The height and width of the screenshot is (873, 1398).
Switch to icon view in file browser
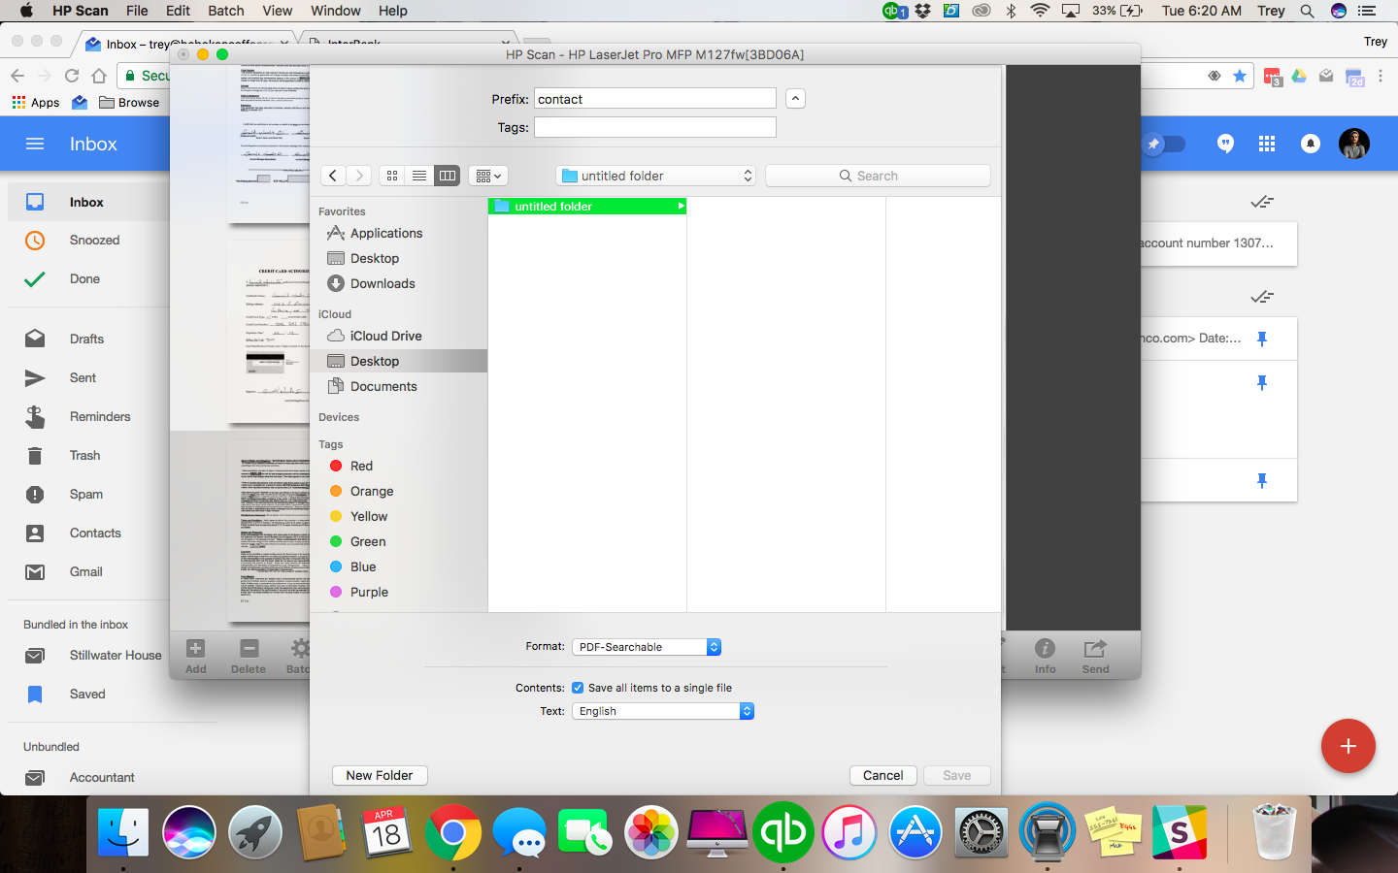[392, 176]
